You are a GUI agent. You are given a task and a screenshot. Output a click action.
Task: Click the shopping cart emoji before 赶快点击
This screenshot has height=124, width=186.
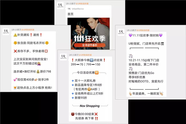15,88
